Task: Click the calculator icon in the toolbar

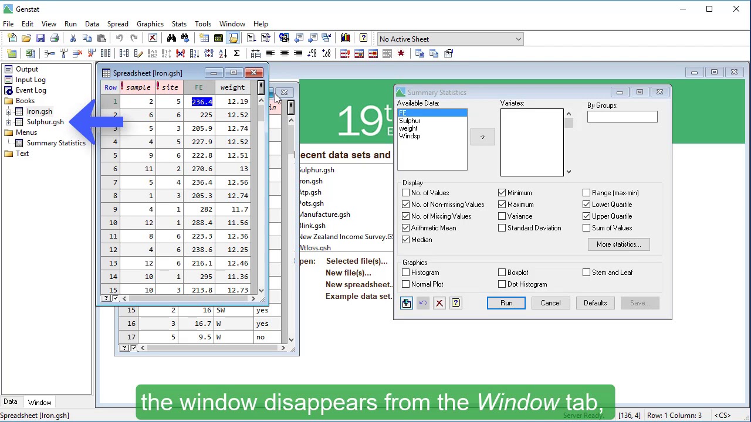Action: tap(218, 39)
